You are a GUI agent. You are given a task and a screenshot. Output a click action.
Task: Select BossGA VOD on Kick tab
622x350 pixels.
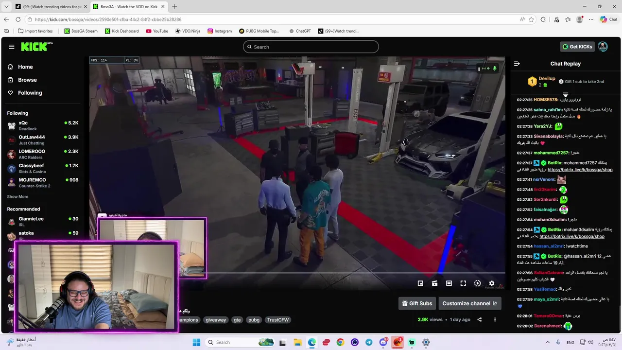128,6
